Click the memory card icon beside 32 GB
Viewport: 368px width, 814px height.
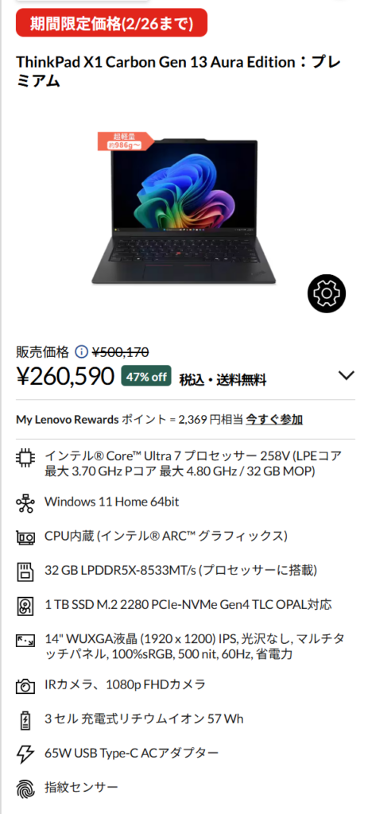25,571
